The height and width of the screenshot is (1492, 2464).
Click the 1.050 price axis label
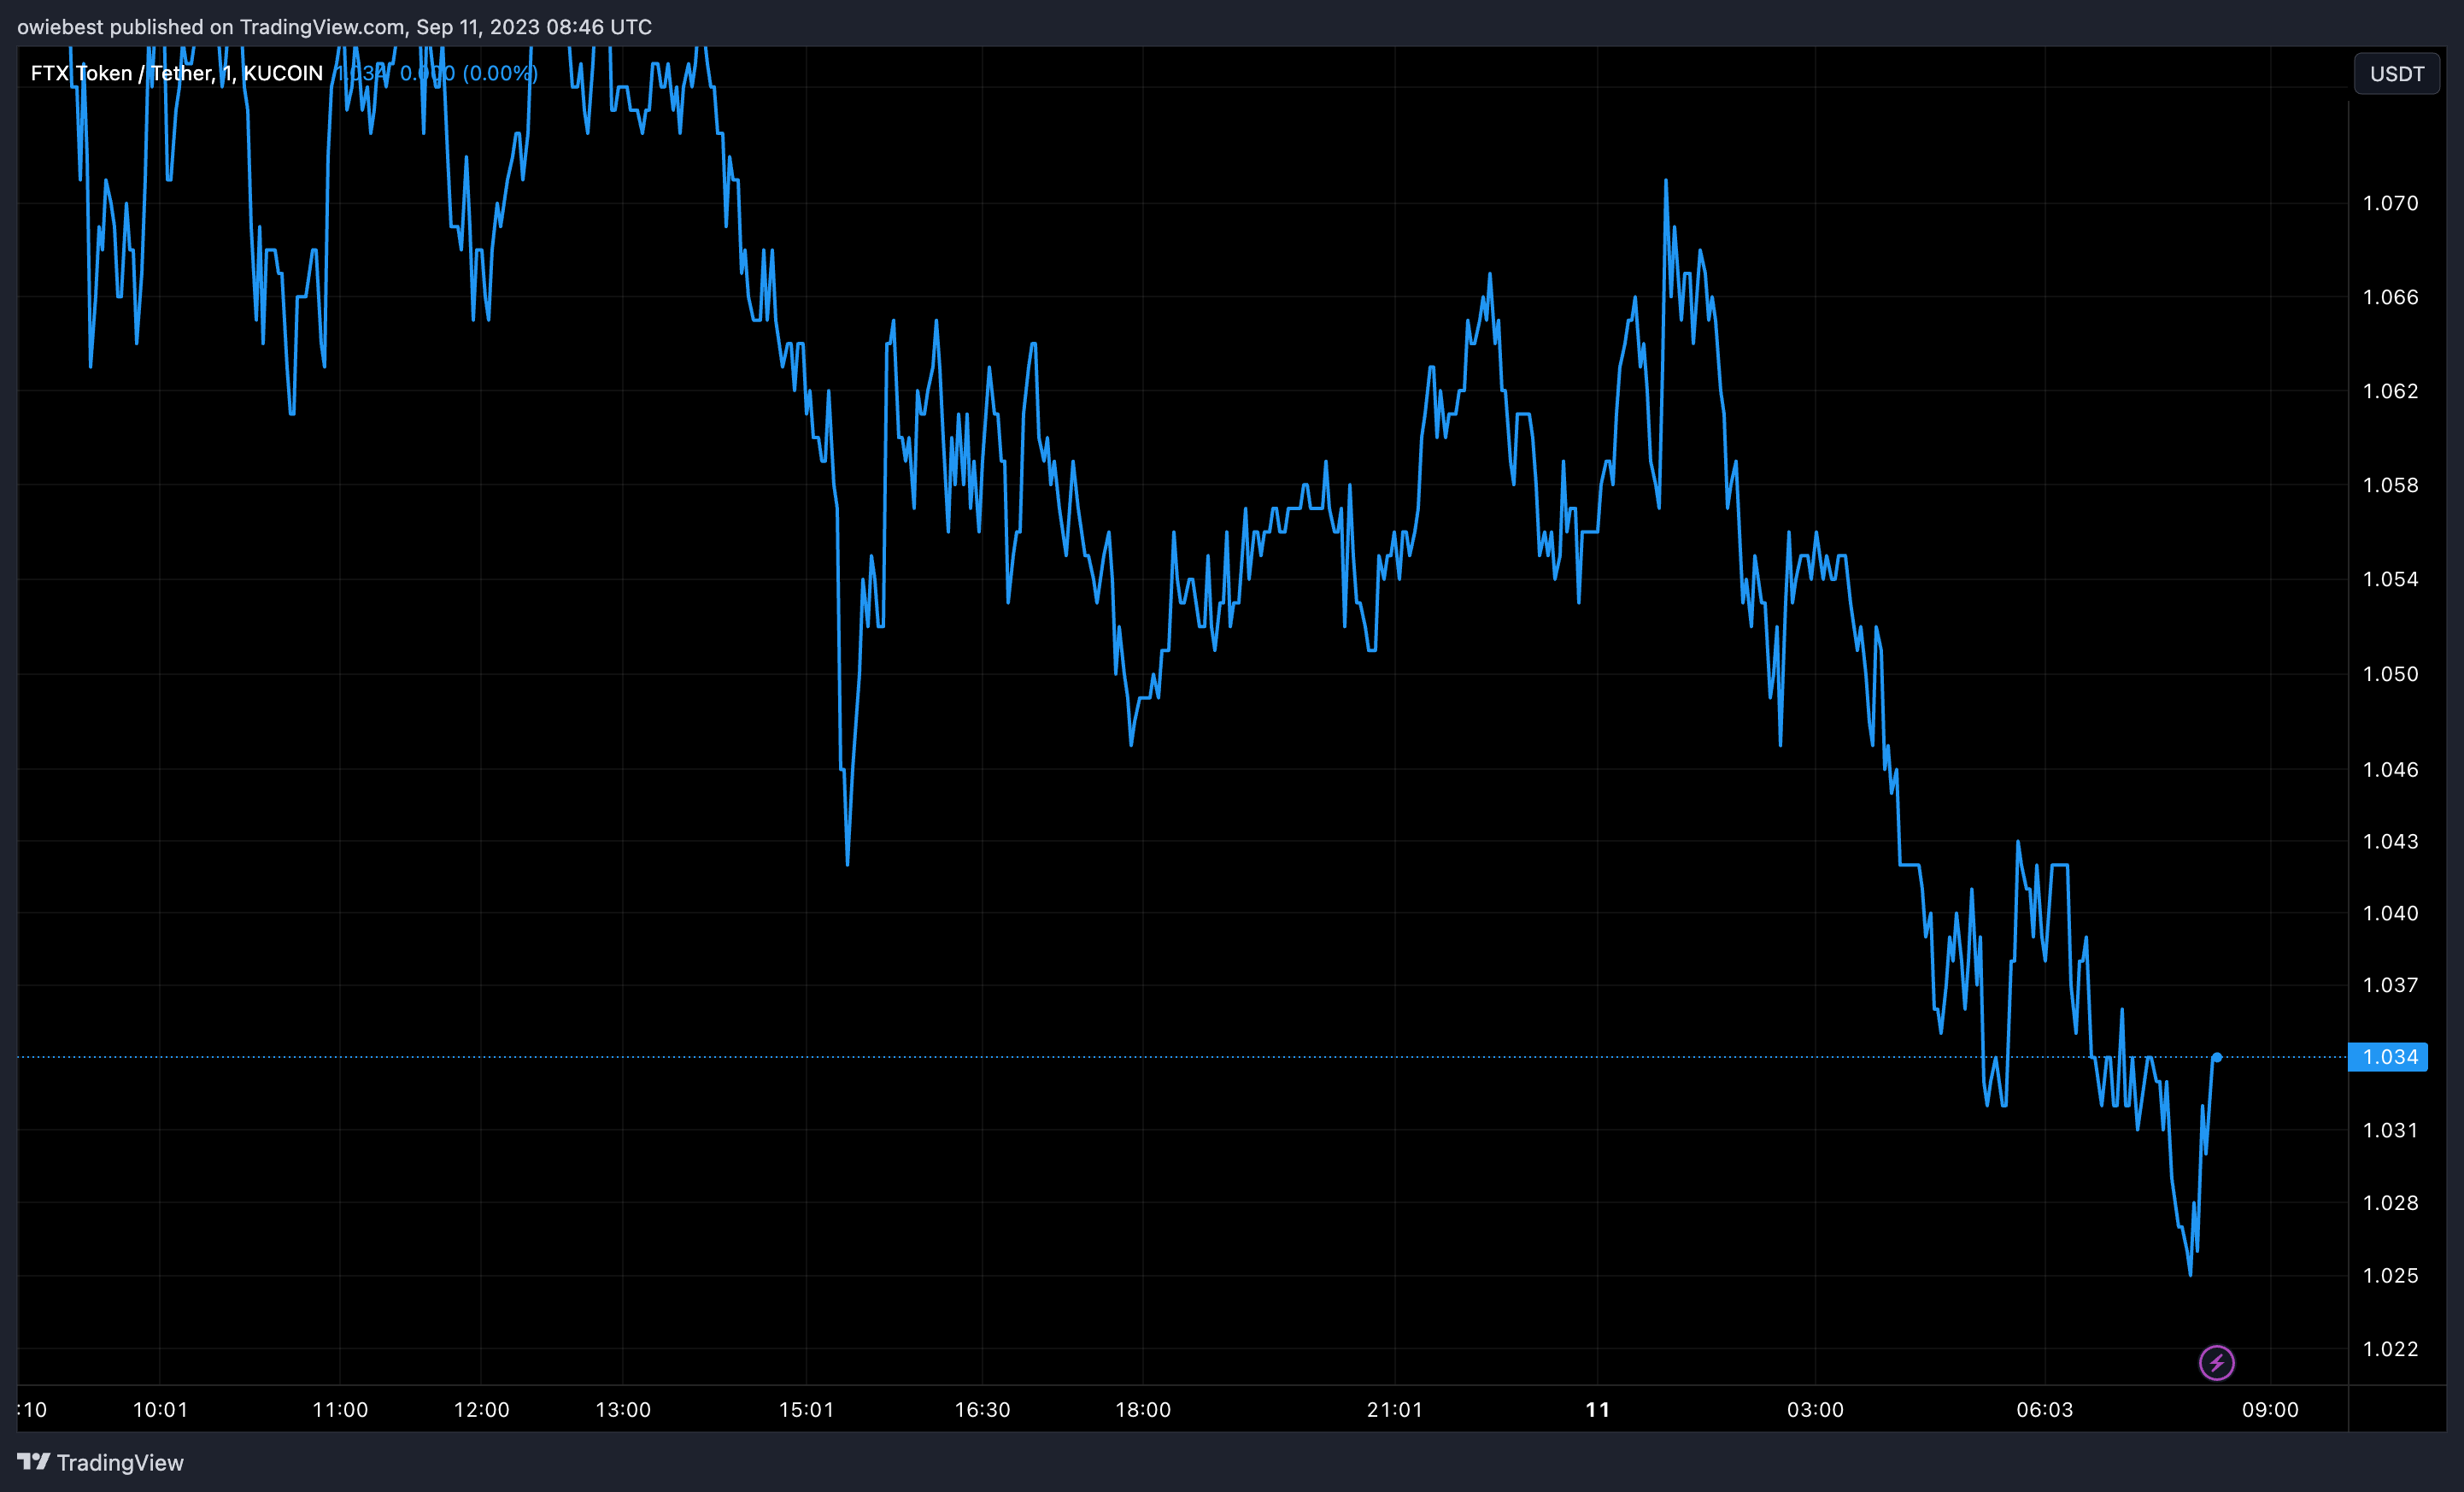tap(2390, 674)
